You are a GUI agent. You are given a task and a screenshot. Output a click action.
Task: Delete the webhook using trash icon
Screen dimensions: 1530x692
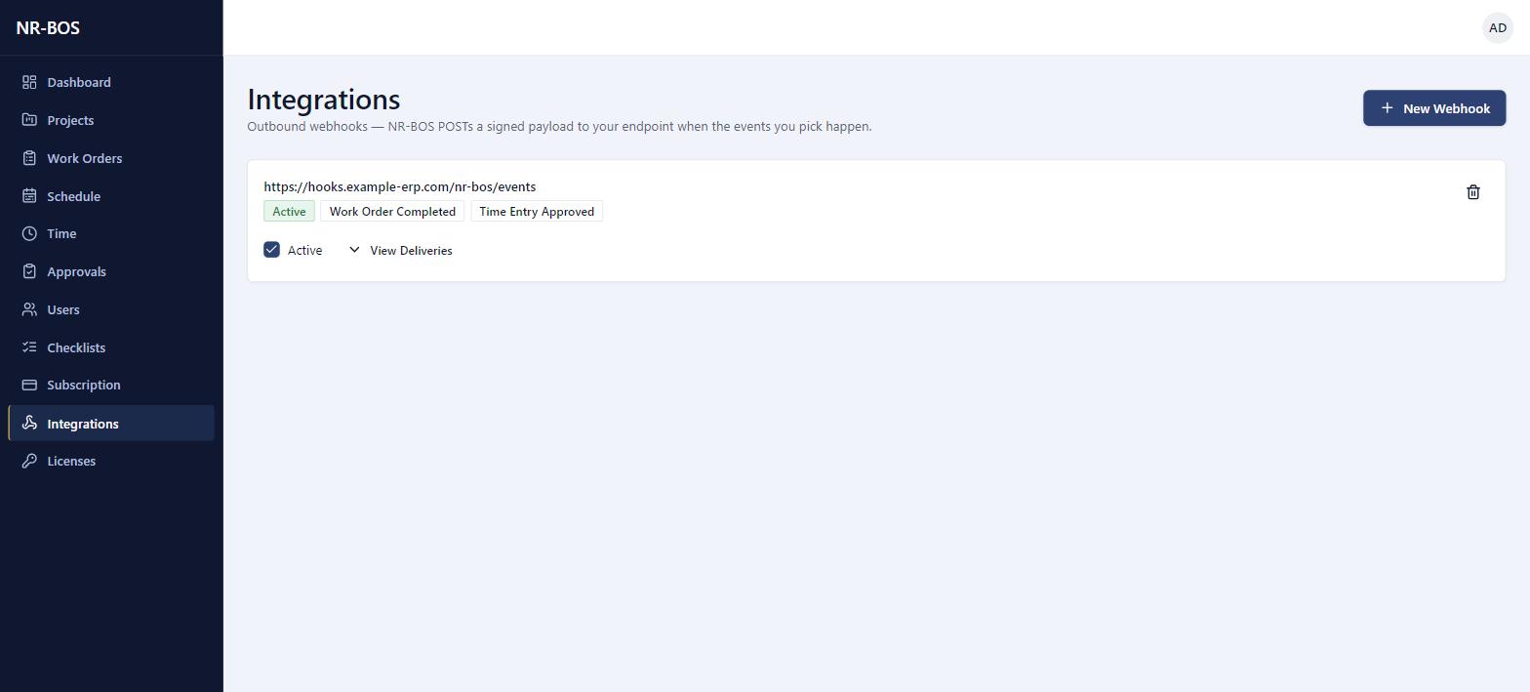coord(1473,192)
